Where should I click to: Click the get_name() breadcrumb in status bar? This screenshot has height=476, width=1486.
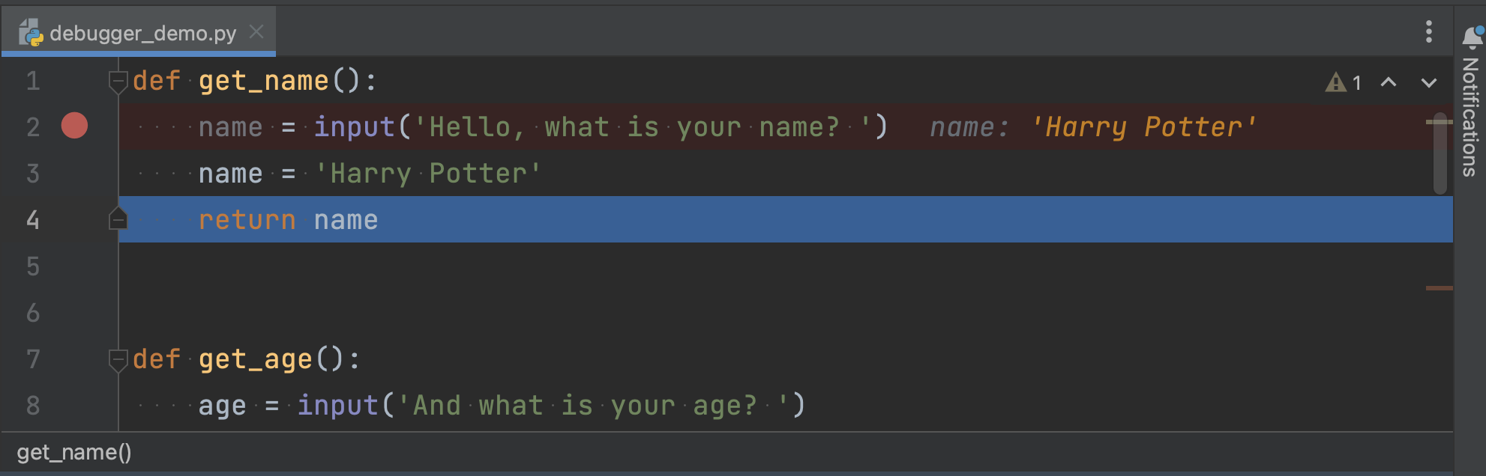coord(73,452)
